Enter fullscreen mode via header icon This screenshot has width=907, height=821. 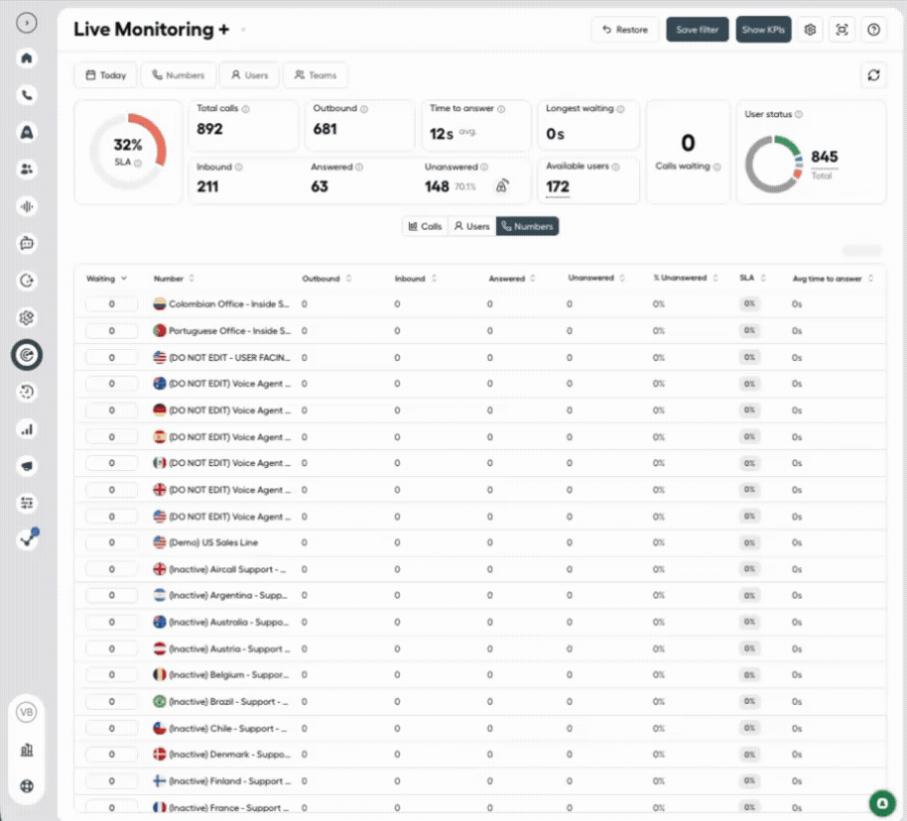pos(842,30)
